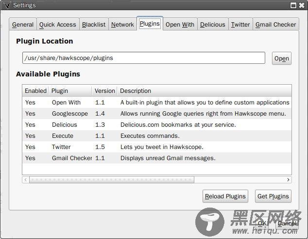The height and width of the screenshot is (239, 308).
Task: Select the Twitter plugin in the table
Action: pos(157,147)
